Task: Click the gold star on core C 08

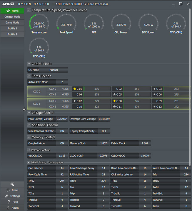Action: pos(114,101)
